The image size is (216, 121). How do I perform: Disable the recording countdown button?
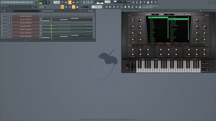pos(70,2)
